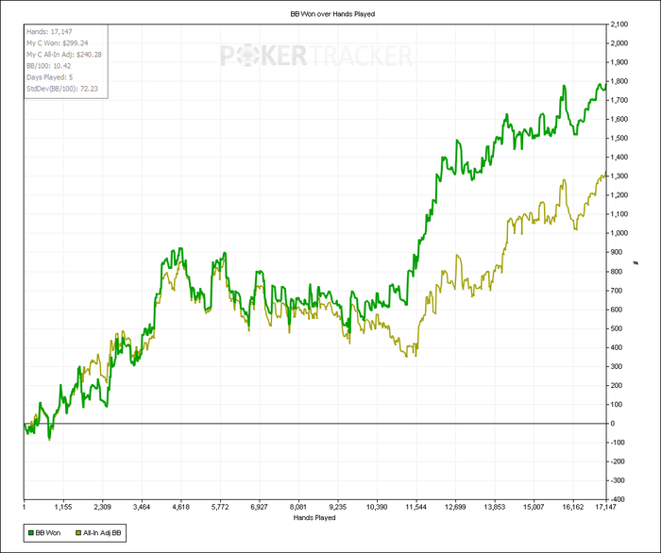Click x-axis tick label 5,772
The width and height of the screenshot is (661, 553).
220,507
